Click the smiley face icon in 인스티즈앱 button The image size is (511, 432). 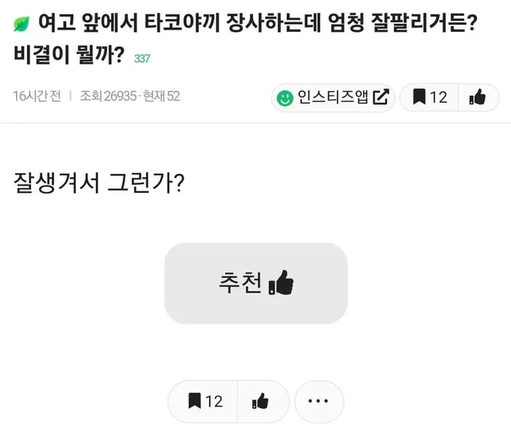[284, 98]
